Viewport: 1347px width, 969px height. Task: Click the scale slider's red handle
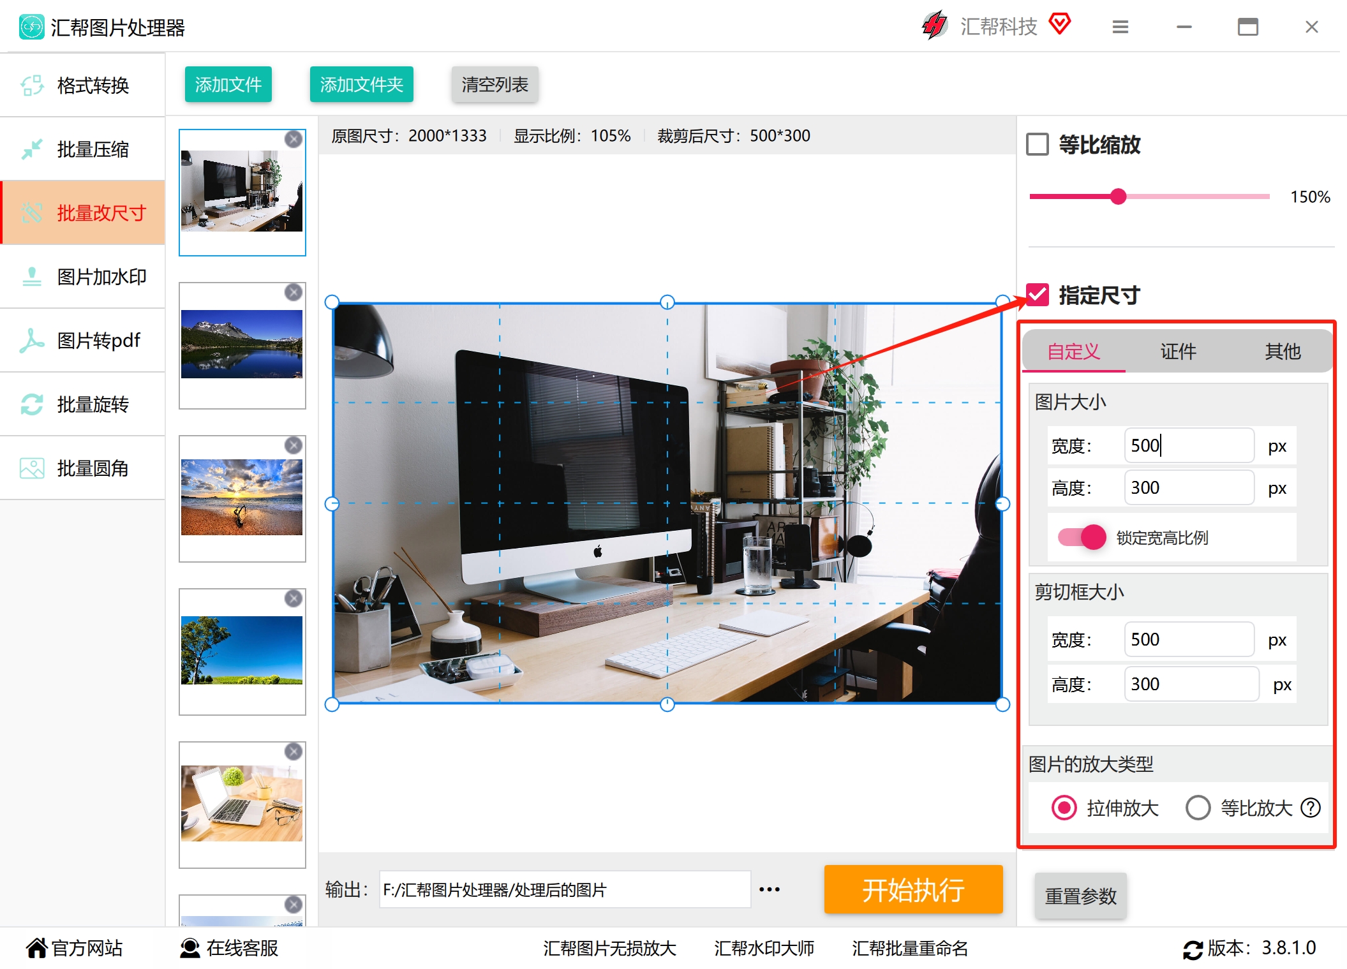[1118, 196]
